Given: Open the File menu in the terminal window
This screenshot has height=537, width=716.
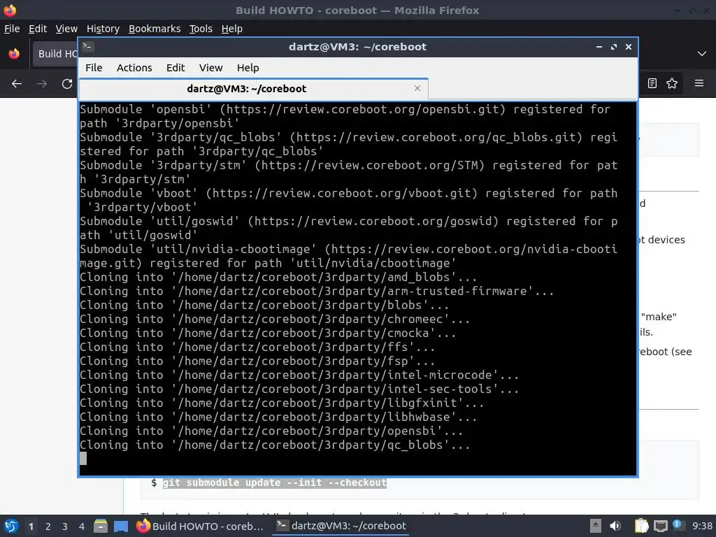Looking at the screenshot, I should pyautogui.click(x=94, y=68).
